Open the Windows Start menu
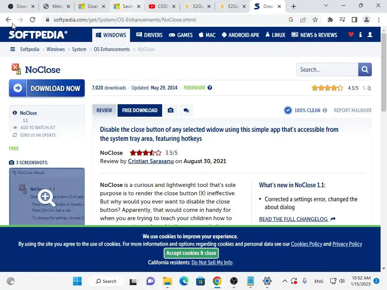This screenshot has width=387, height=290. (77, 281)
